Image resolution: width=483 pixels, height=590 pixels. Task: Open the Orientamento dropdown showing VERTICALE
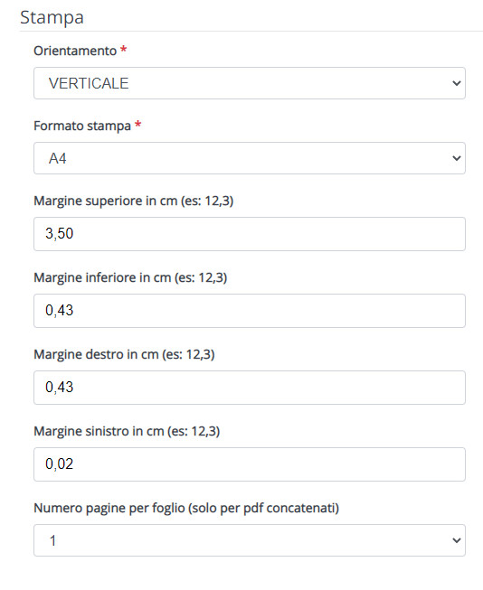[x=250, y=83]
